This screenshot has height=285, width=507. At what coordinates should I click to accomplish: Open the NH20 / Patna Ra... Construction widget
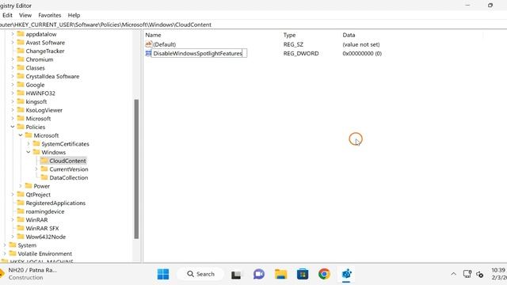pos(29,274)
